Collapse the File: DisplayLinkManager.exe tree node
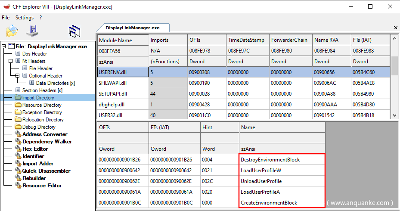 coord(4,47)
